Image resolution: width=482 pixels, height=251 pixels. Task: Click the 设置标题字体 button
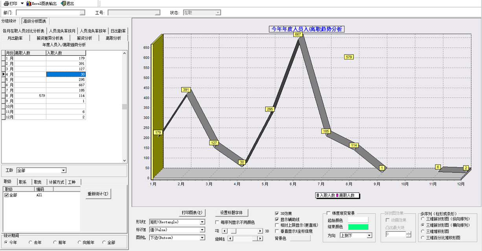click(232, 213)
